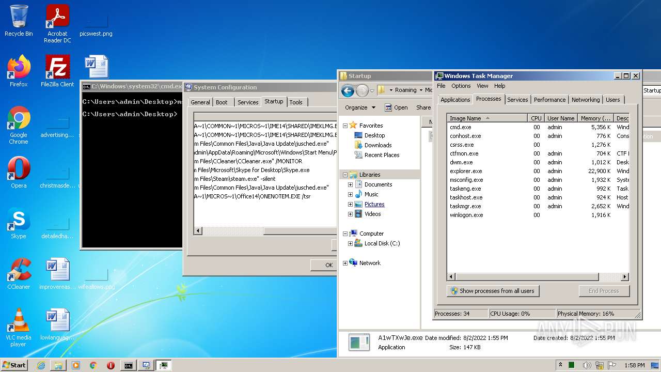
Task: Select the steam.exe -silent startup entry
Action: (265, 179)
